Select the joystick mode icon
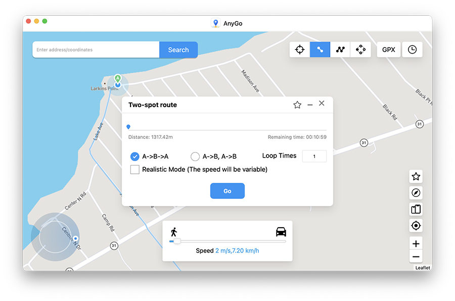 (360, 49)
